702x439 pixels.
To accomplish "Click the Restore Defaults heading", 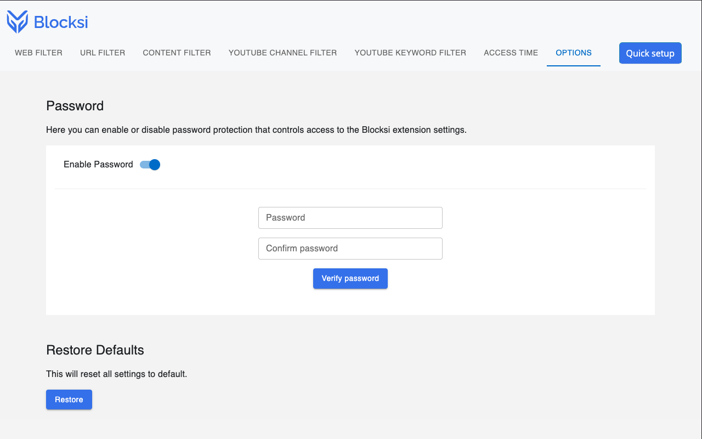I will (x=95, y=350).
